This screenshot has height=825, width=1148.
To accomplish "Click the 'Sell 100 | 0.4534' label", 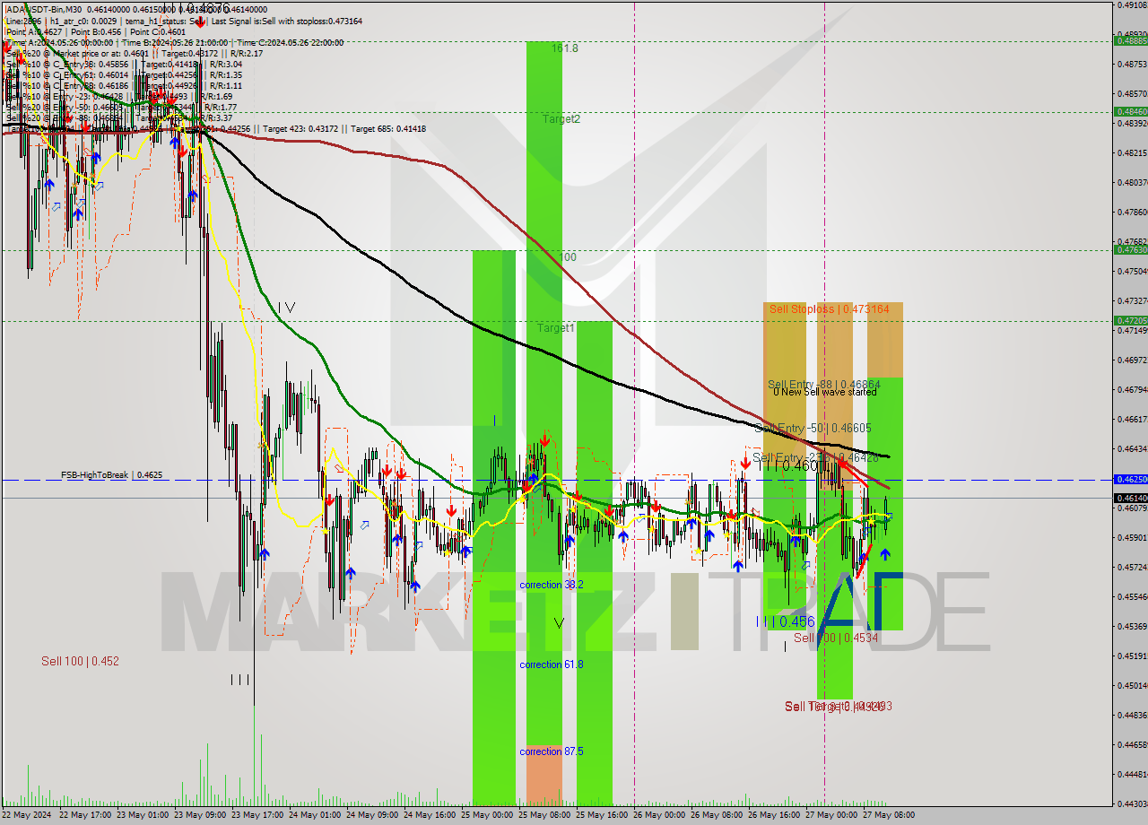I will (836, 638).
